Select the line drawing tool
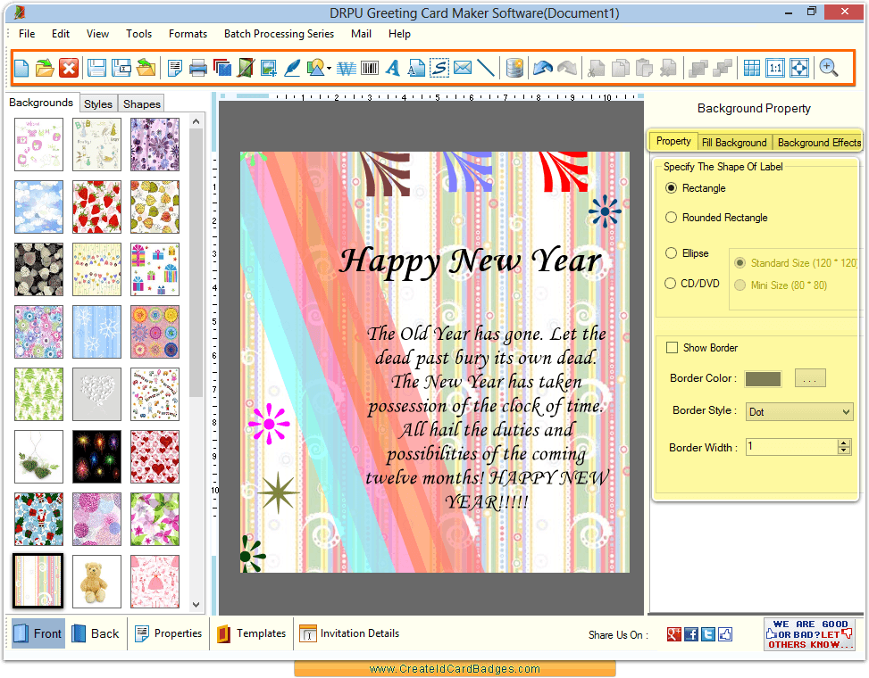The image size is (869, 678). click(486, 68)
